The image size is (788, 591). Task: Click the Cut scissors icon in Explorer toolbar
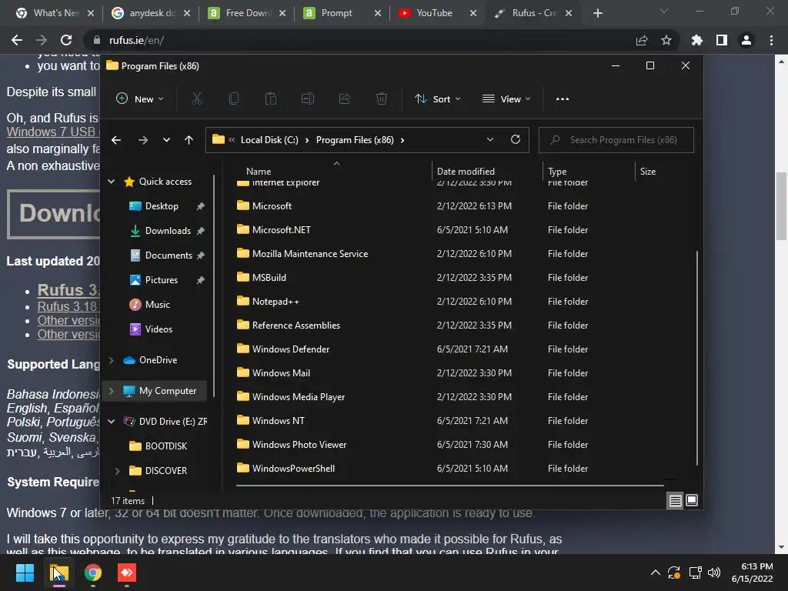[196, 99]
